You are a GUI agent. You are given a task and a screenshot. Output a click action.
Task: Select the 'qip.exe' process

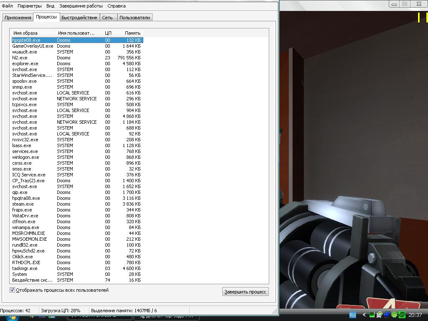(77, 192)
